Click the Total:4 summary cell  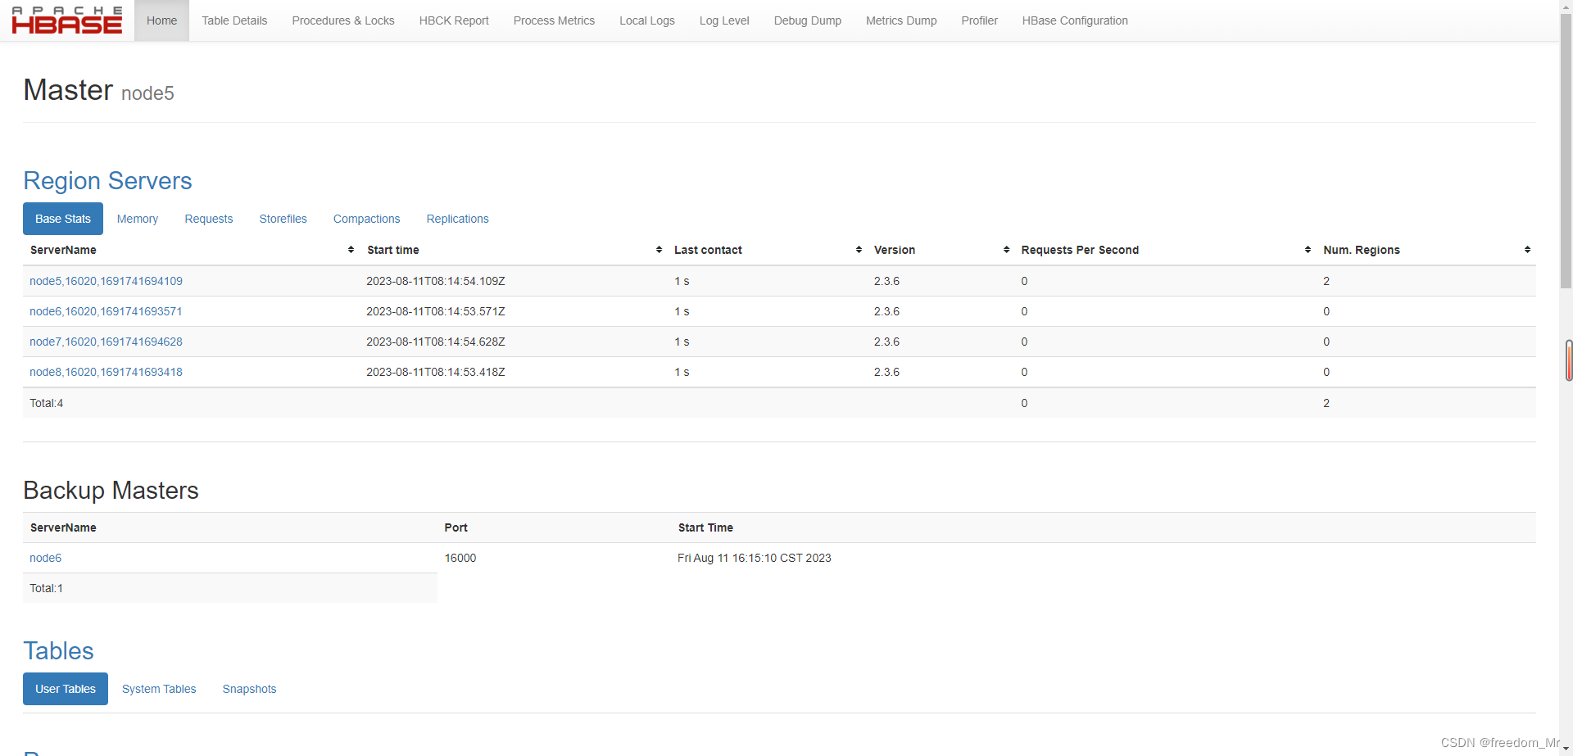coord(47,403)
